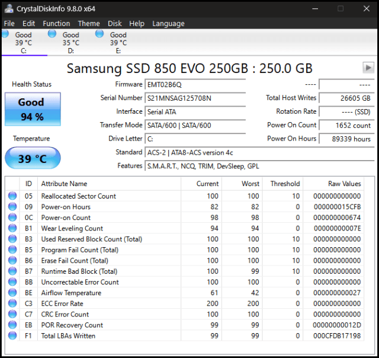Click status orb for Uncorrectable Error Count
This screenshot has width=379, height=358.
pyautogui.click(x=12, y=282)
